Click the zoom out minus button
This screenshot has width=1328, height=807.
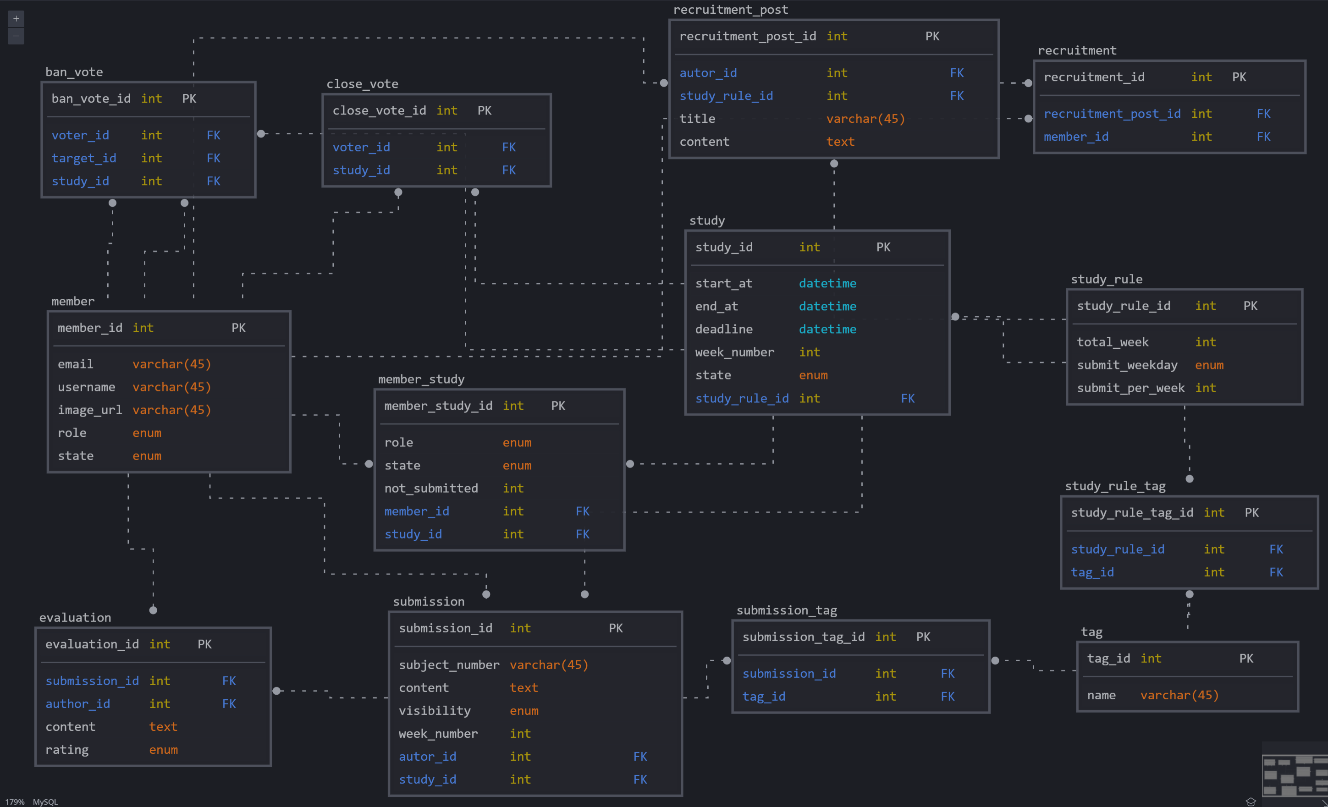pos(16,36)
